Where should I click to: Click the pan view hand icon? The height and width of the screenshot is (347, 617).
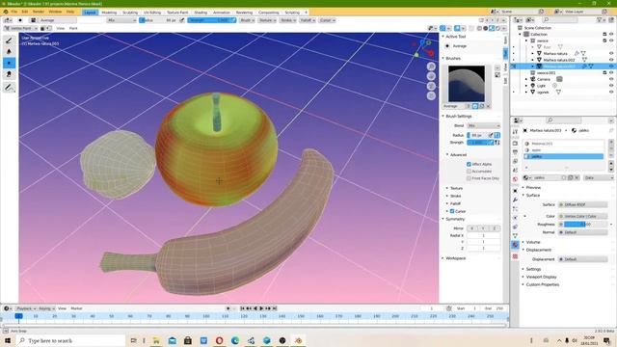pos(431,76)
